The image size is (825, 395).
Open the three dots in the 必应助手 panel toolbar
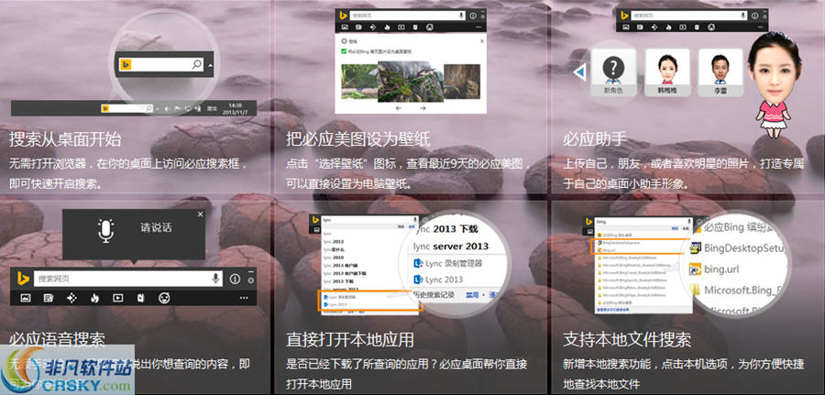point(759,27)
